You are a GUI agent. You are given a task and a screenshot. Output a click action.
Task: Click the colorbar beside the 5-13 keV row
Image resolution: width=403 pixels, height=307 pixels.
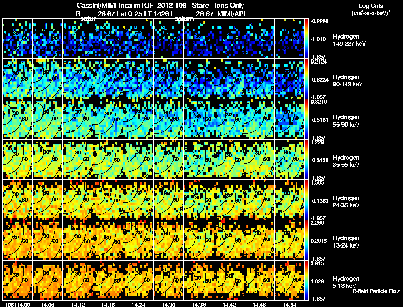(x=306, y=280)
